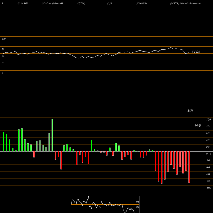Click the MR axis label 40

[208, 140]
